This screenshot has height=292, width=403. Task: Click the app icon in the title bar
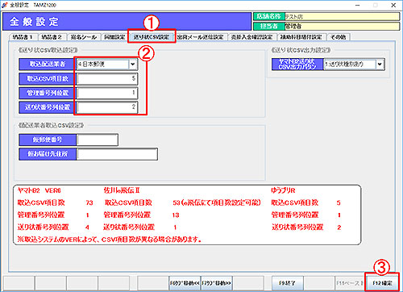[4, 5]
